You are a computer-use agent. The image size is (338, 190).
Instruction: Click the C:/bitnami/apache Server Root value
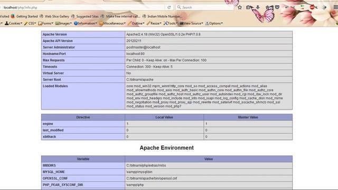[x=140, y=80]
